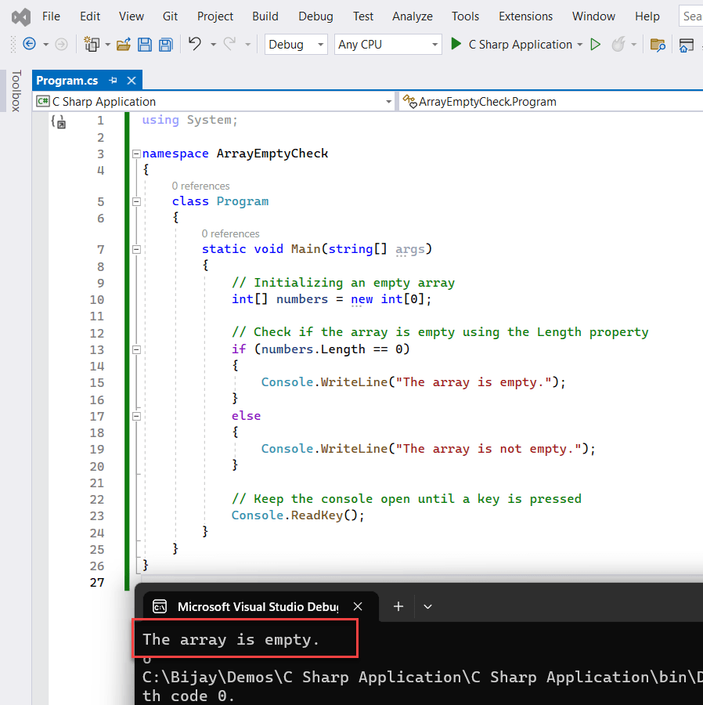
Task: Click the Save All icon
Action: [x=165, y=45]
